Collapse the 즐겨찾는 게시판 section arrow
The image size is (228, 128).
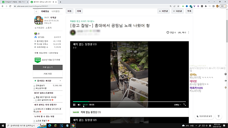pos(60,81)
